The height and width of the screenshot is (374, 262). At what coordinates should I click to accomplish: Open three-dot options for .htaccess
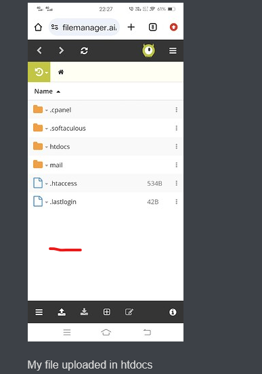click(177, 183)
